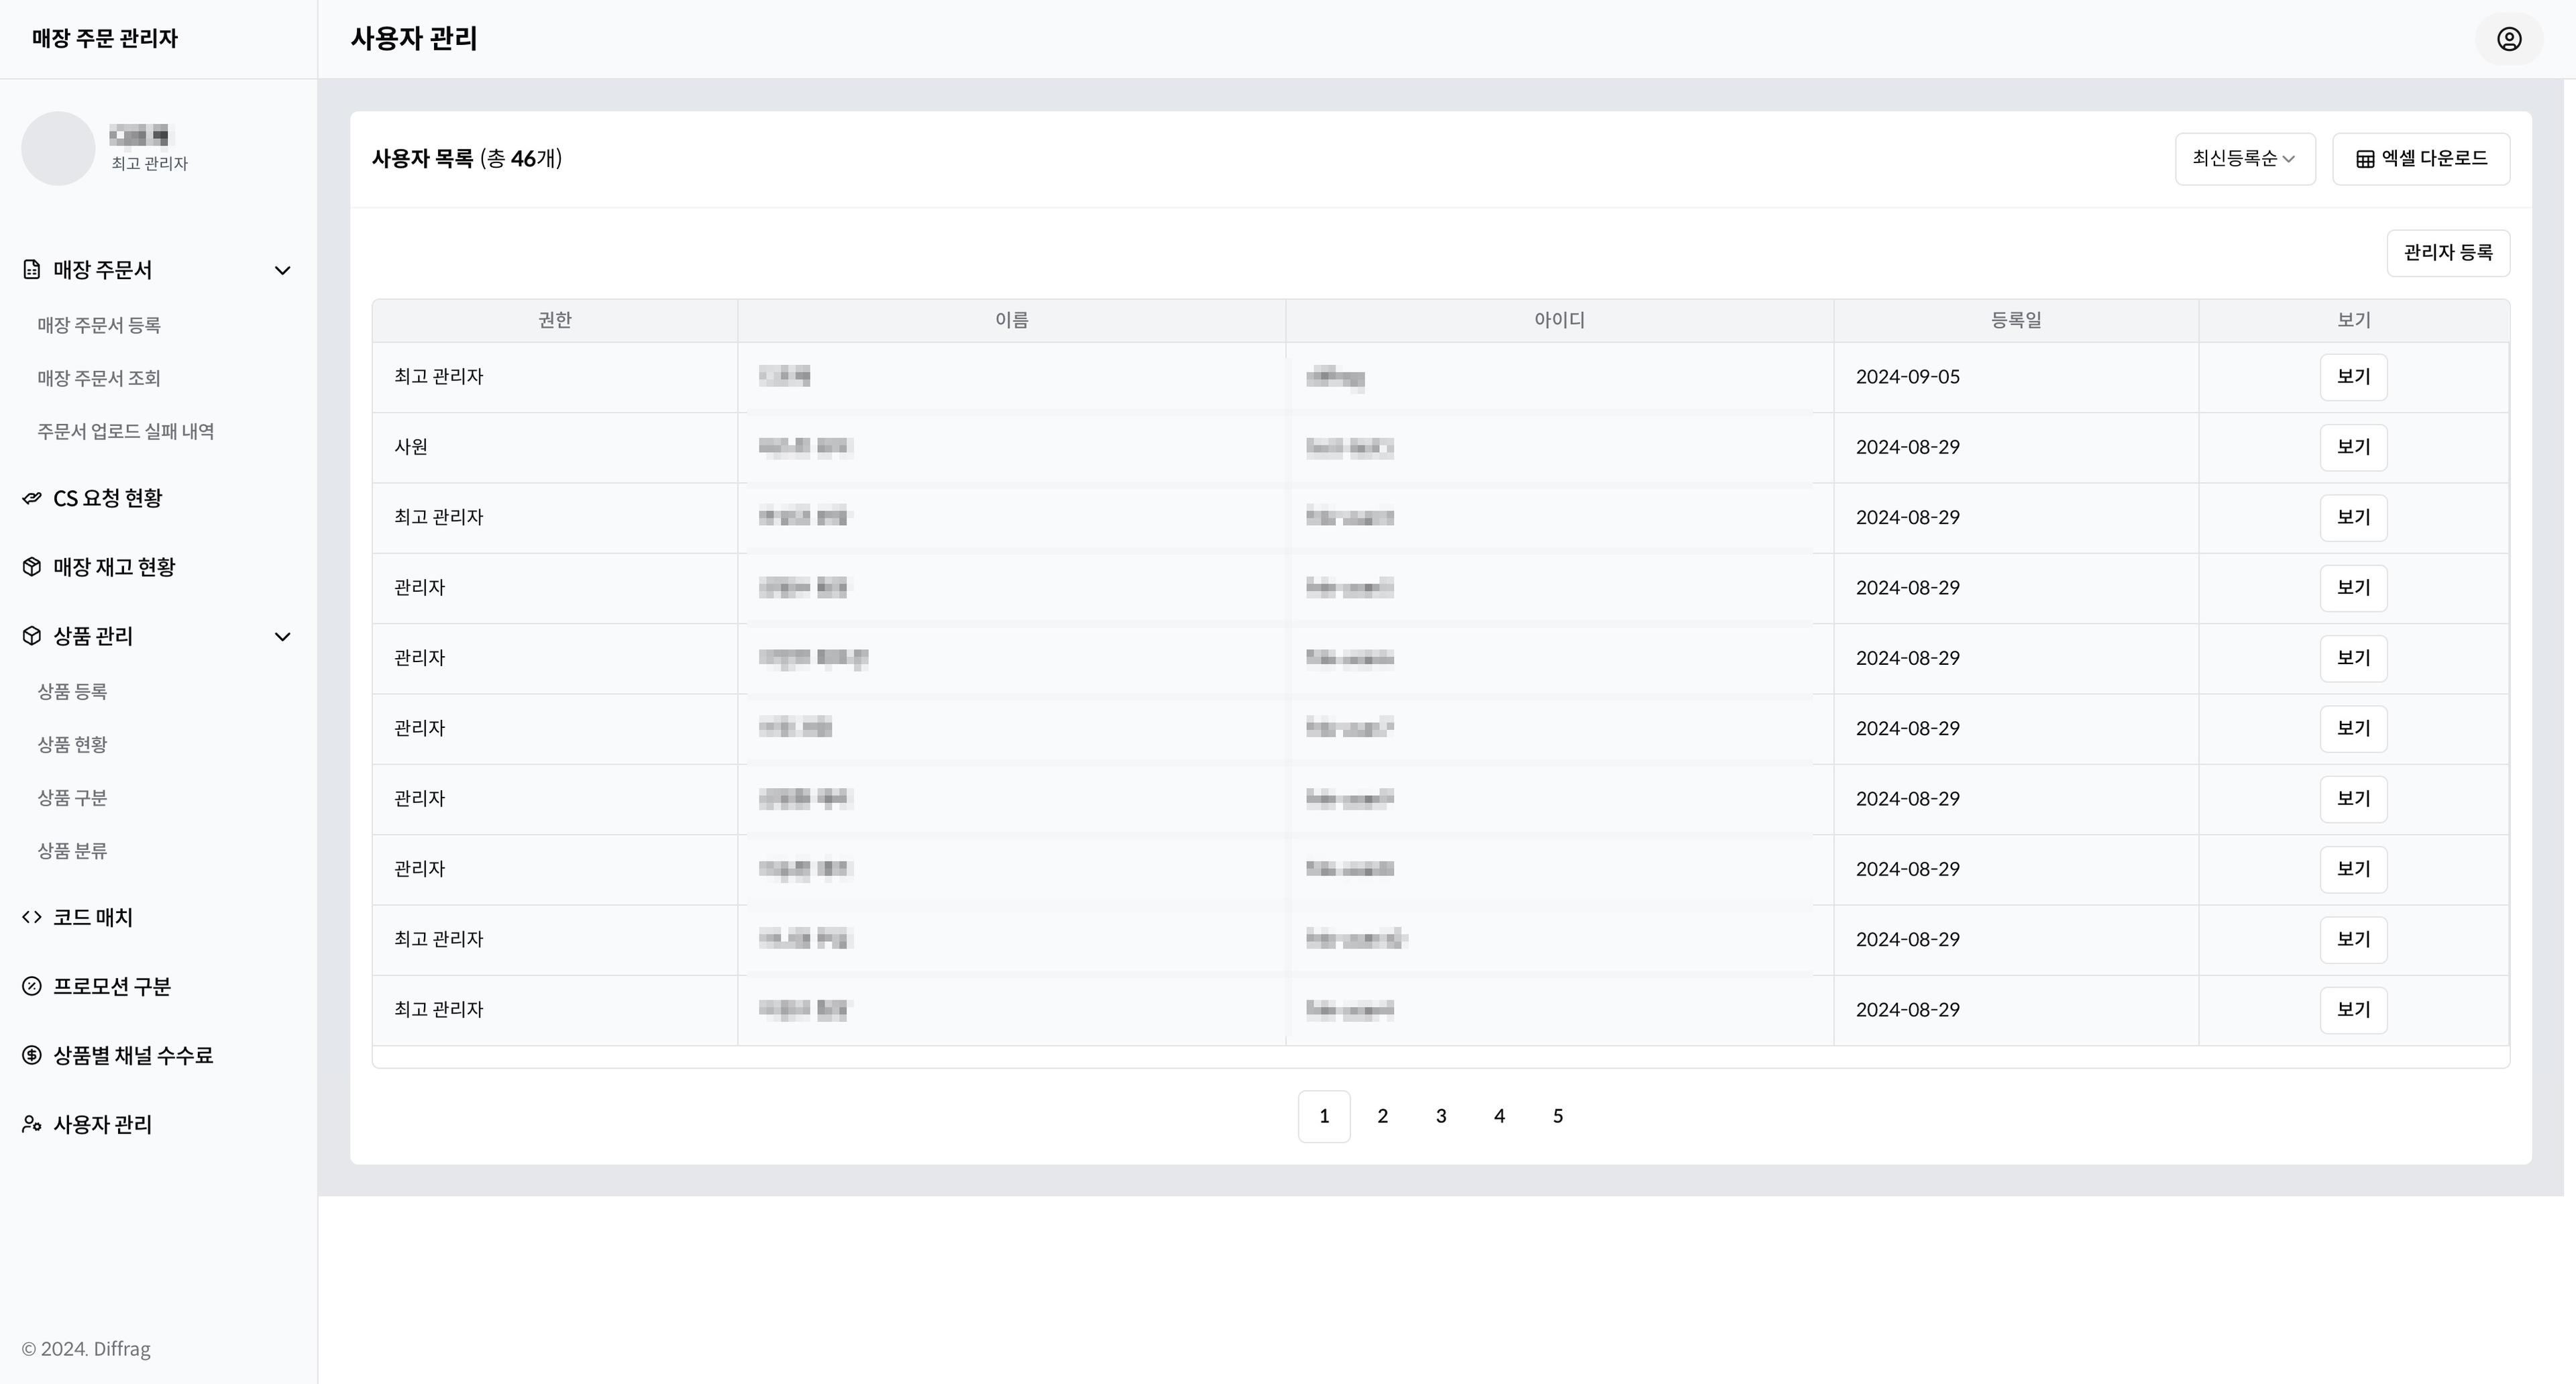Open 매장 주문서 등록 submenu item

pos(99,325)
